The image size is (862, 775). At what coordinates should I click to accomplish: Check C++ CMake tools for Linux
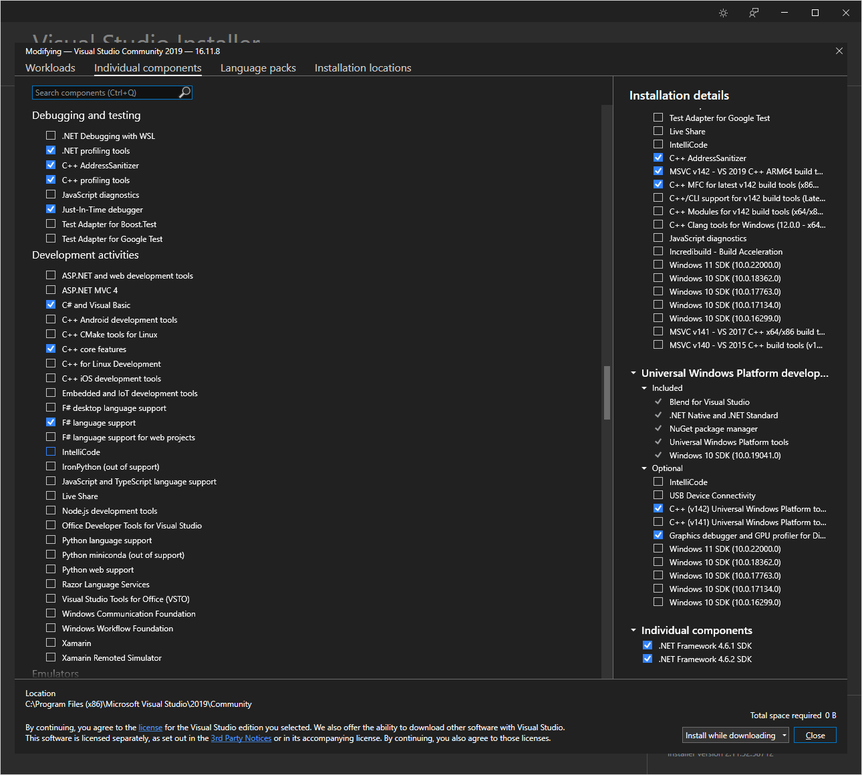coord(51,334)
